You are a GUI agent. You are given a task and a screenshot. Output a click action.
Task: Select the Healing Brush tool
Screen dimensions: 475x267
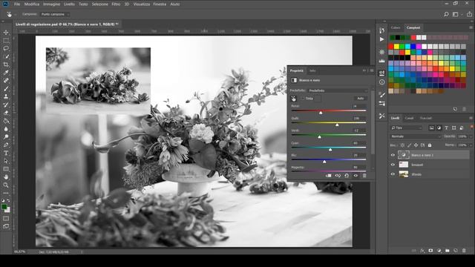(x=6, y=81)
